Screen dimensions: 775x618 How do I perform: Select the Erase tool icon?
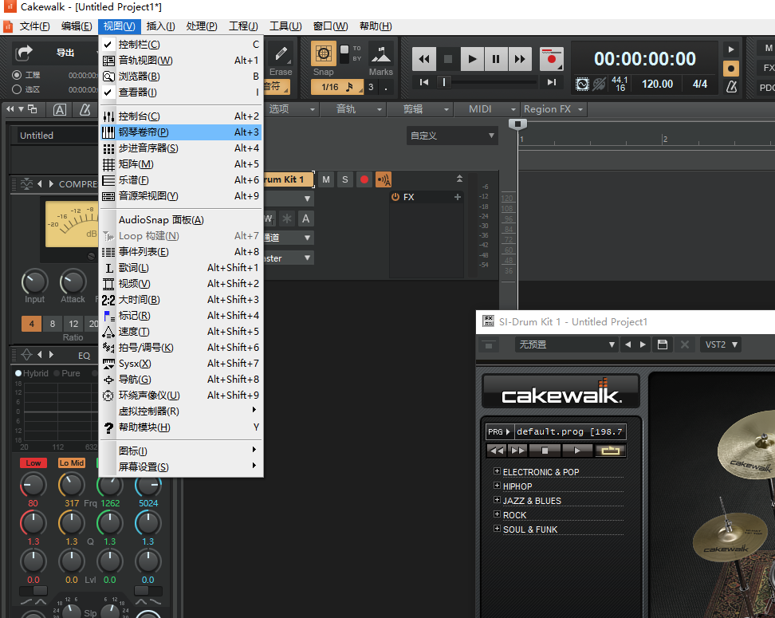(281, 53)
